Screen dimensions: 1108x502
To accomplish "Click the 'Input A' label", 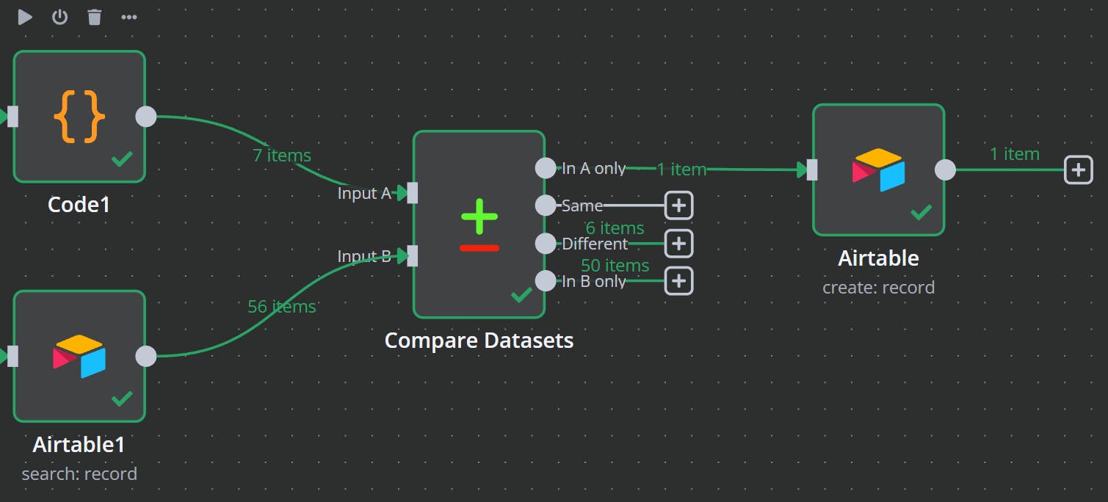I will 364,193.
